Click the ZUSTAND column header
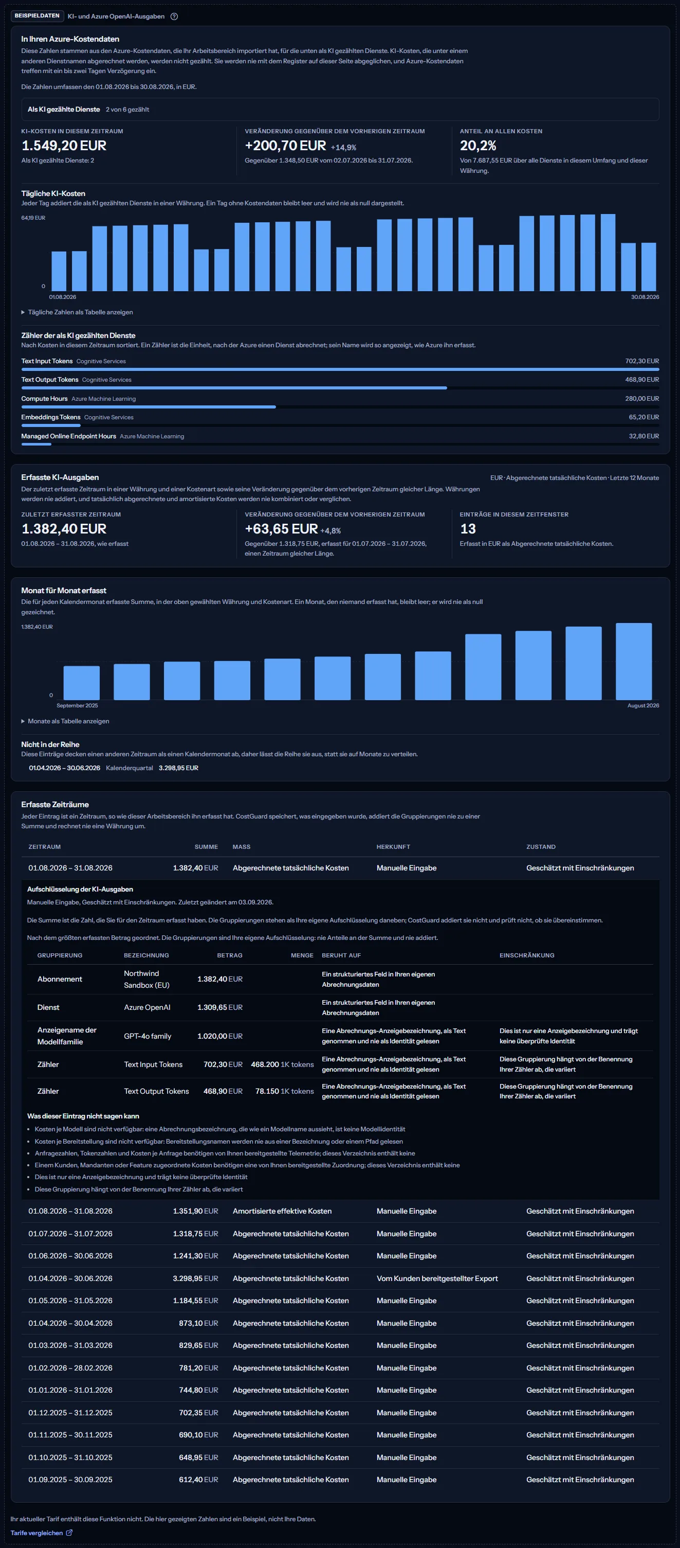The image size is (680, 1548). click(541, 847)
